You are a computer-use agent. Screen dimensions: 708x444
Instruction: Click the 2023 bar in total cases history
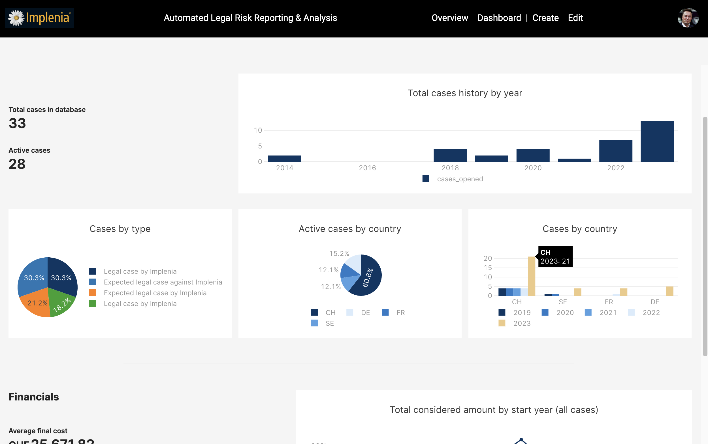point(657,141)
